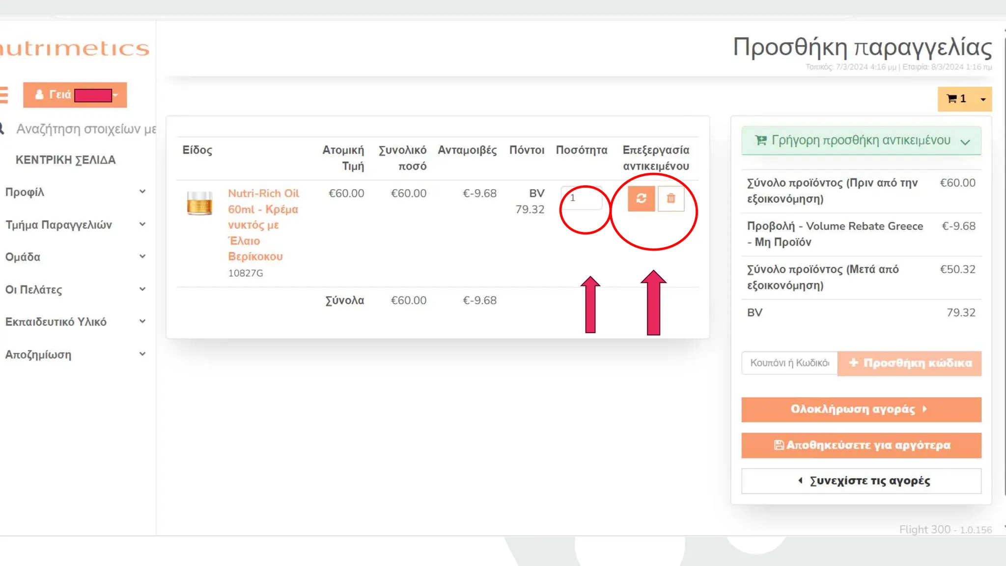Click Συνεχίστε τις αγορές button

click(x=861, y=481)
